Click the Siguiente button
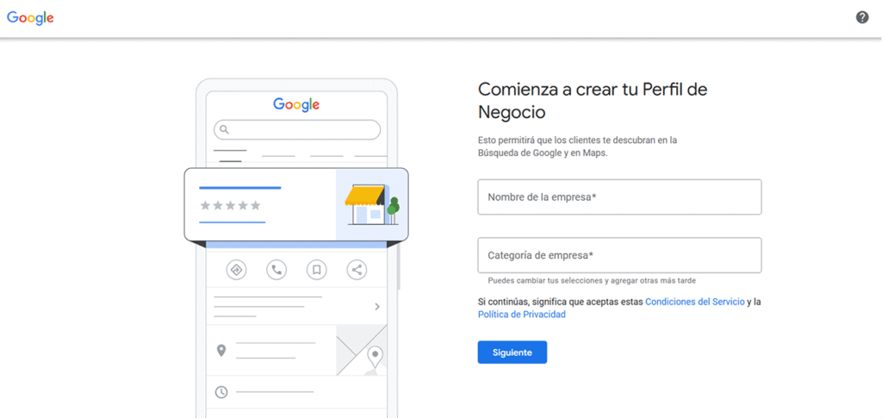Viewport: 882px width, 418px height. tap(512, 352)
